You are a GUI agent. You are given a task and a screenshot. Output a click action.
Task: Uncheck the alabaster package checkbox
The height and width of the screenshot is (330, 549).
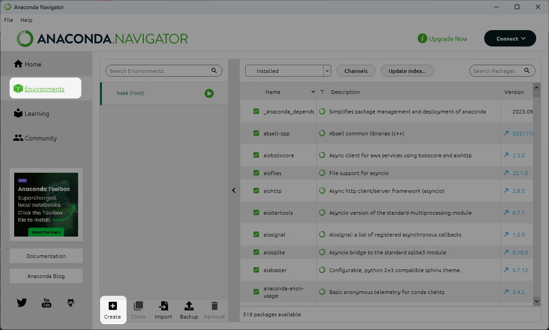pos(256,270)
